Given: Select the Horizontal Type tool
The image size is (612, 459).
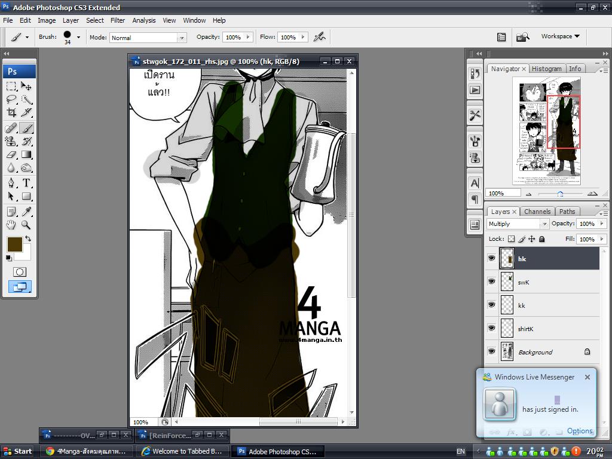Looking at the screenshot, I should pos(26,183).
